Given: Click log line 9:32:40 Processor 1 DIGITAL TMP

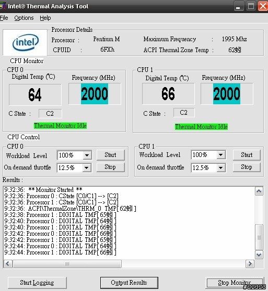Looking at the screenshot, I should [x=60, y=227].
